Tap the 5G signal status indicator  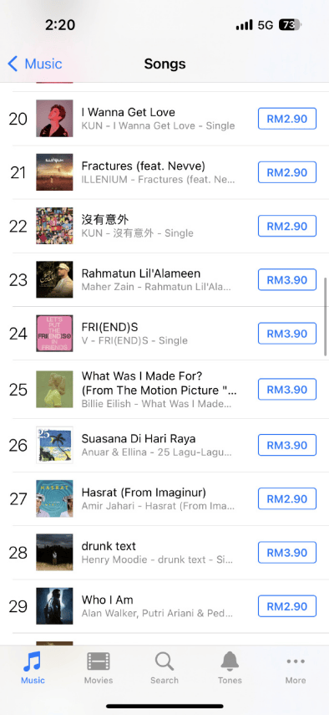coord(266,25)
